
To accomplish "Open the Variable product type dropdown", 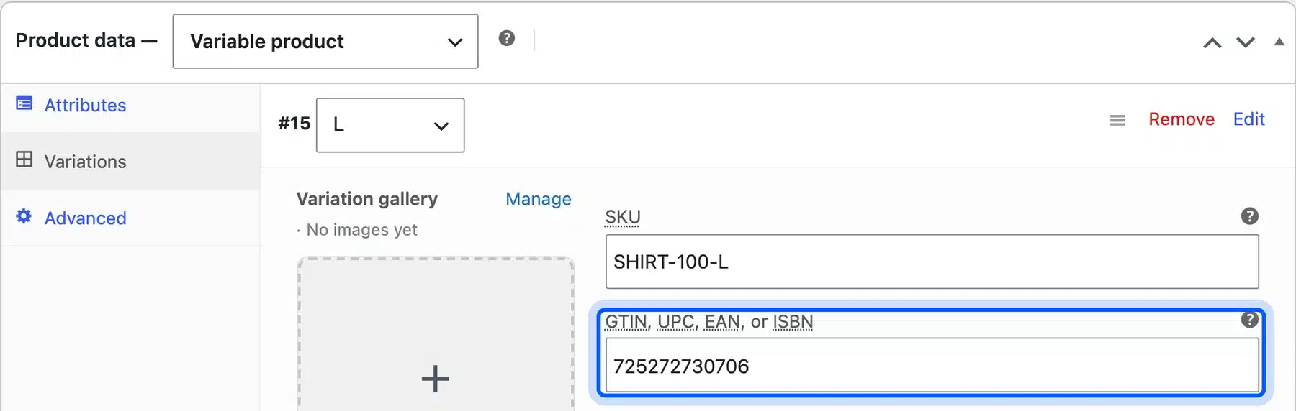I will (325, 42).
